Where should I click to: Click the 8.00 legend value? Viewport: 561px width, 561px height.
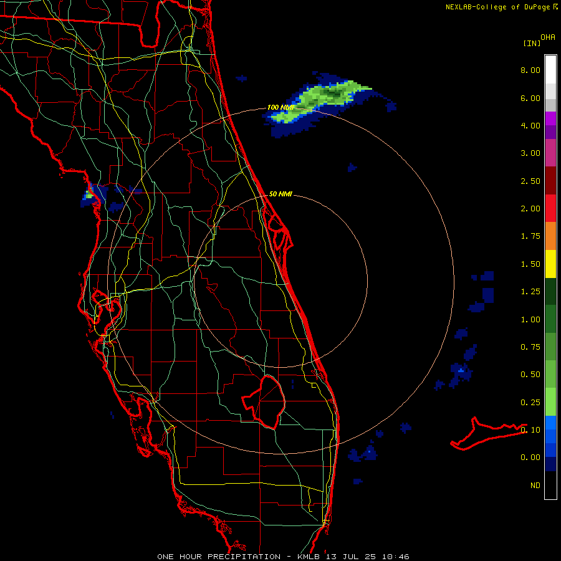[x=530, y=70]
